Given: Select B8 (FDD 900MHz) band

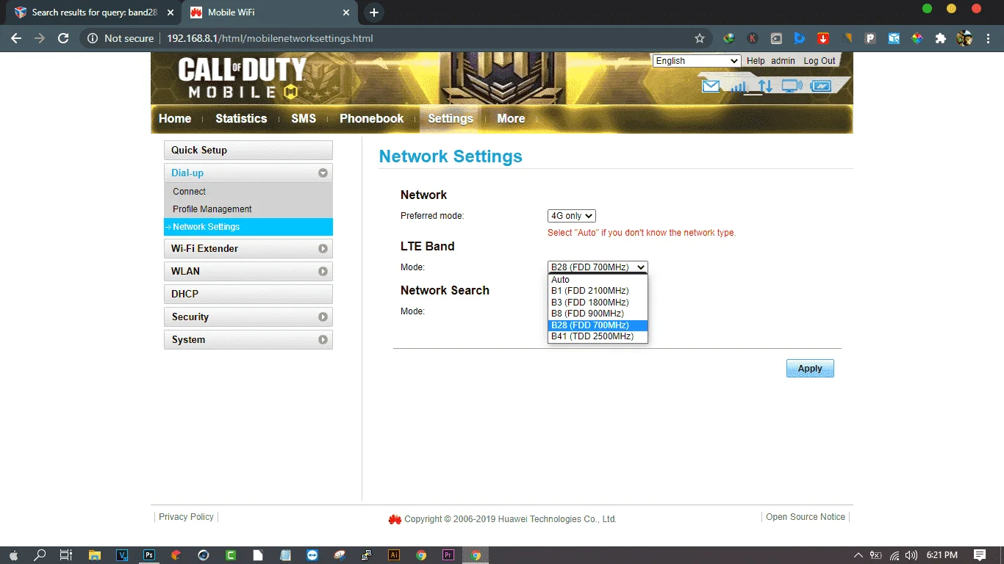Looking at the screenshot, I should coord(598,314).
